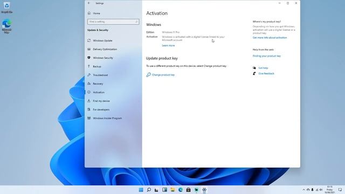Open For developers settings
The image size is (345, 194).
coord(101,109)
